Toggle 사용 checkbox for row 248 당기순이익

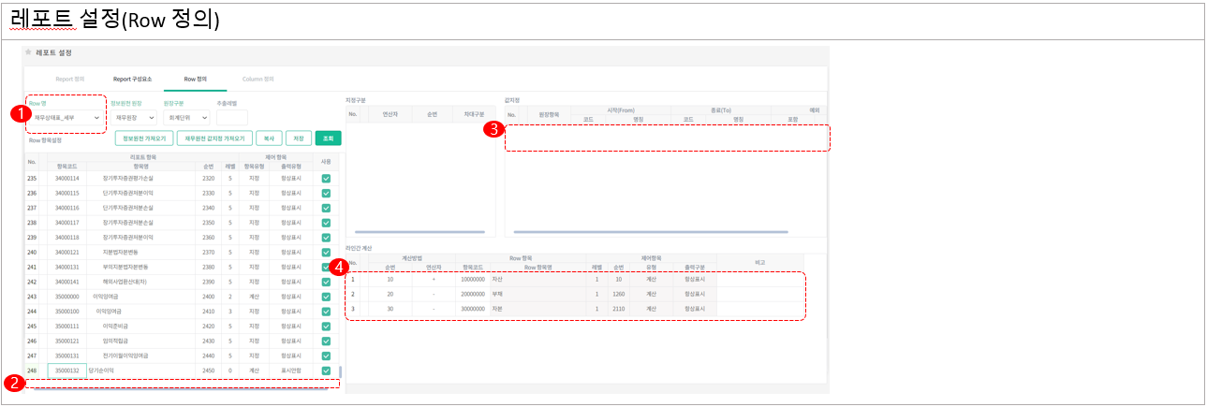[326, 371]
